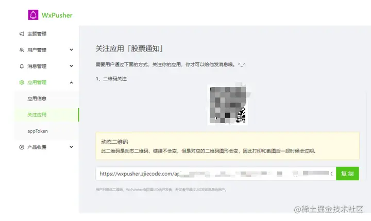This screenshot has height=221, width=371.
Task: Click the 1、二维码关注 label
Action: [111, 79]
